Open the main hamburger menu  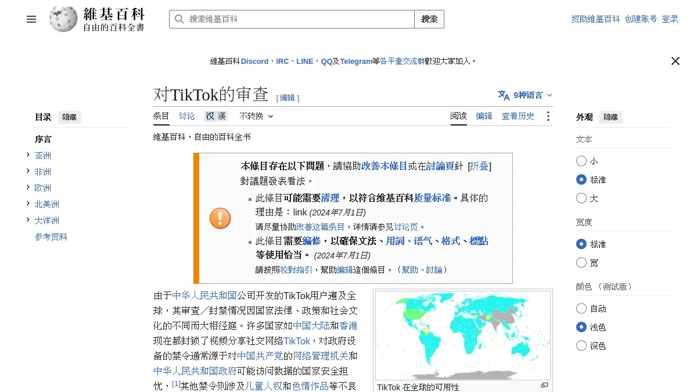[31, 19]
